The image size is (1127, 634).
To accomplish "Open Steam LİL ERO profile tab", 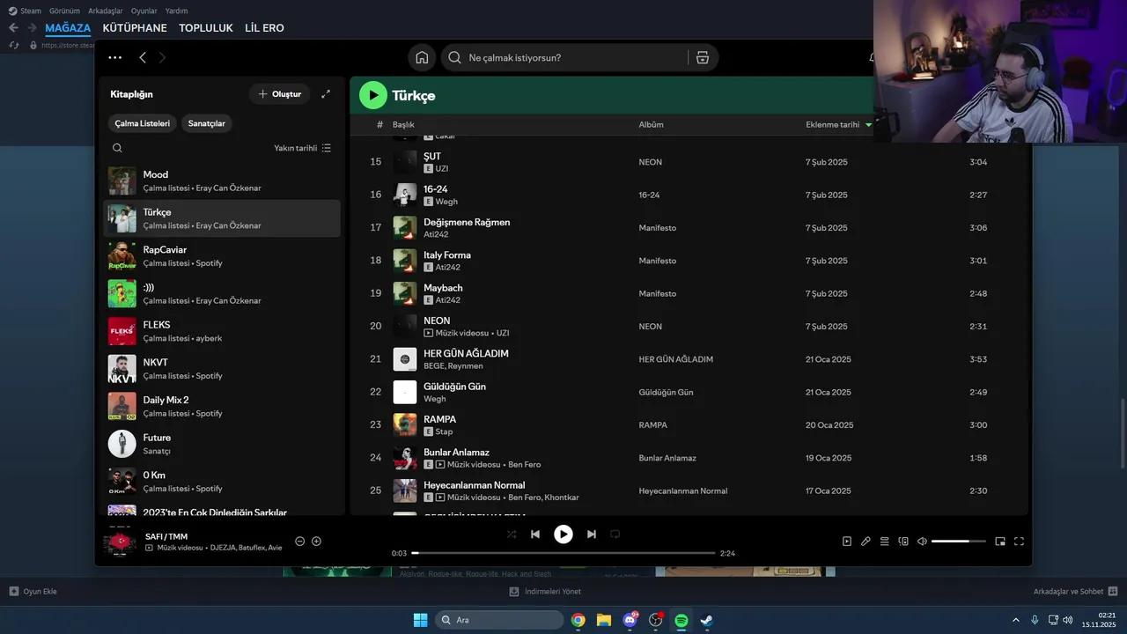I will point(264,28).
